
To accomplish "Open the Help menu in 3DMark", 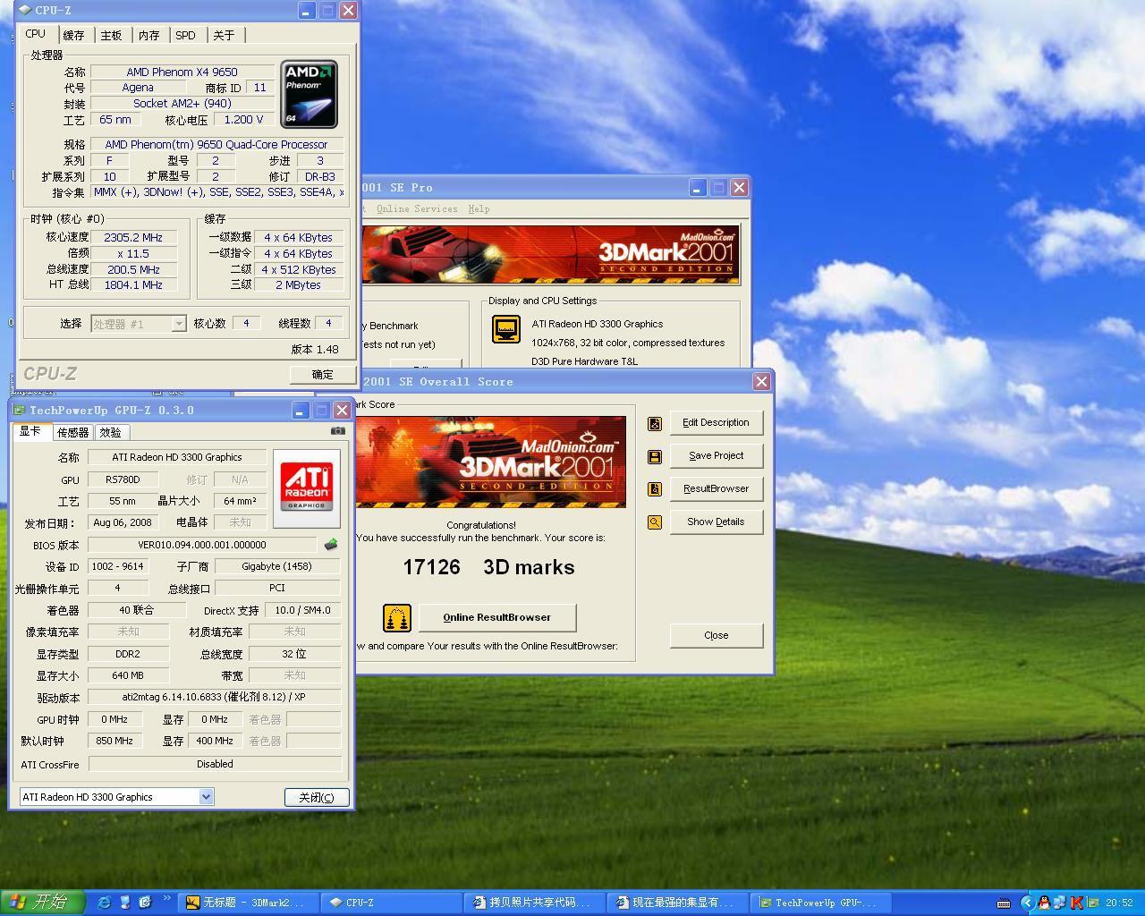I will [479, 209].
